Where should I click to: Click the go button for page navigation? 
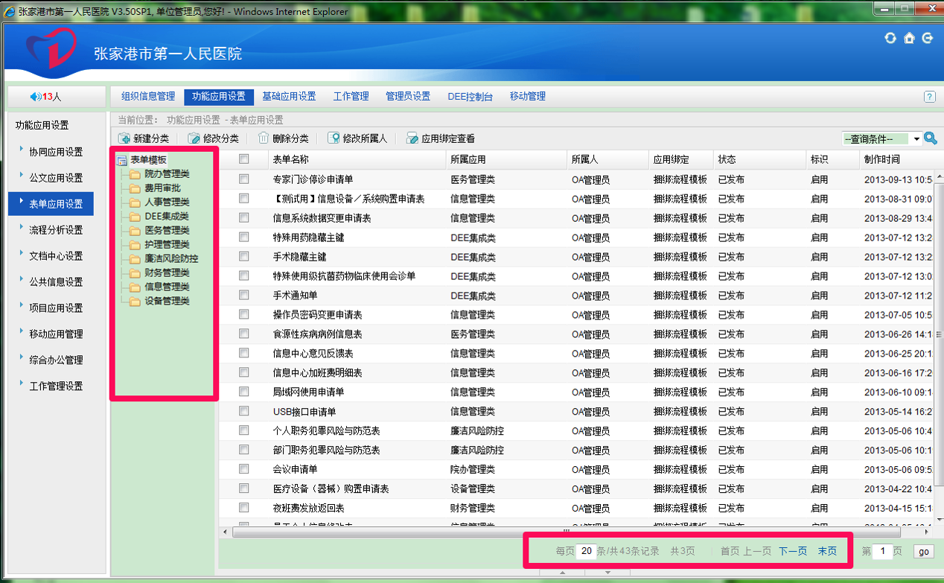point(923,551)
